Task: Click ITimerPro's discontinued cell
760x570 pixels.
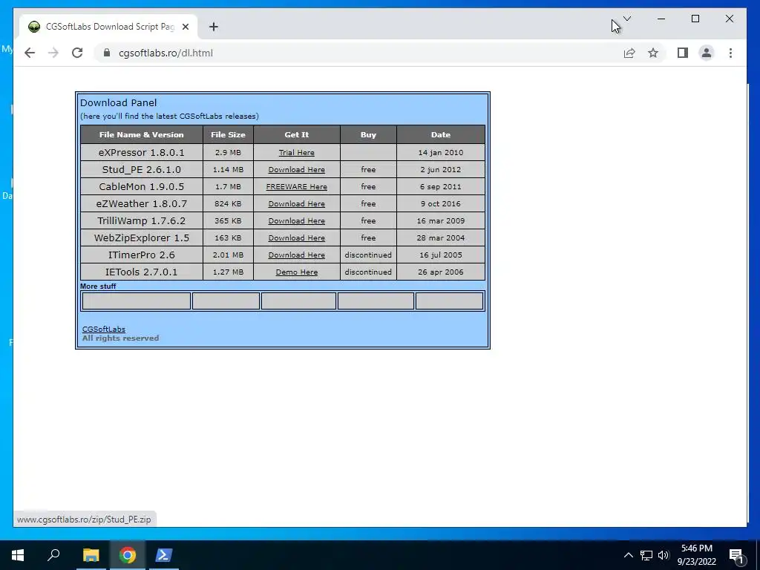Action: 368,255
